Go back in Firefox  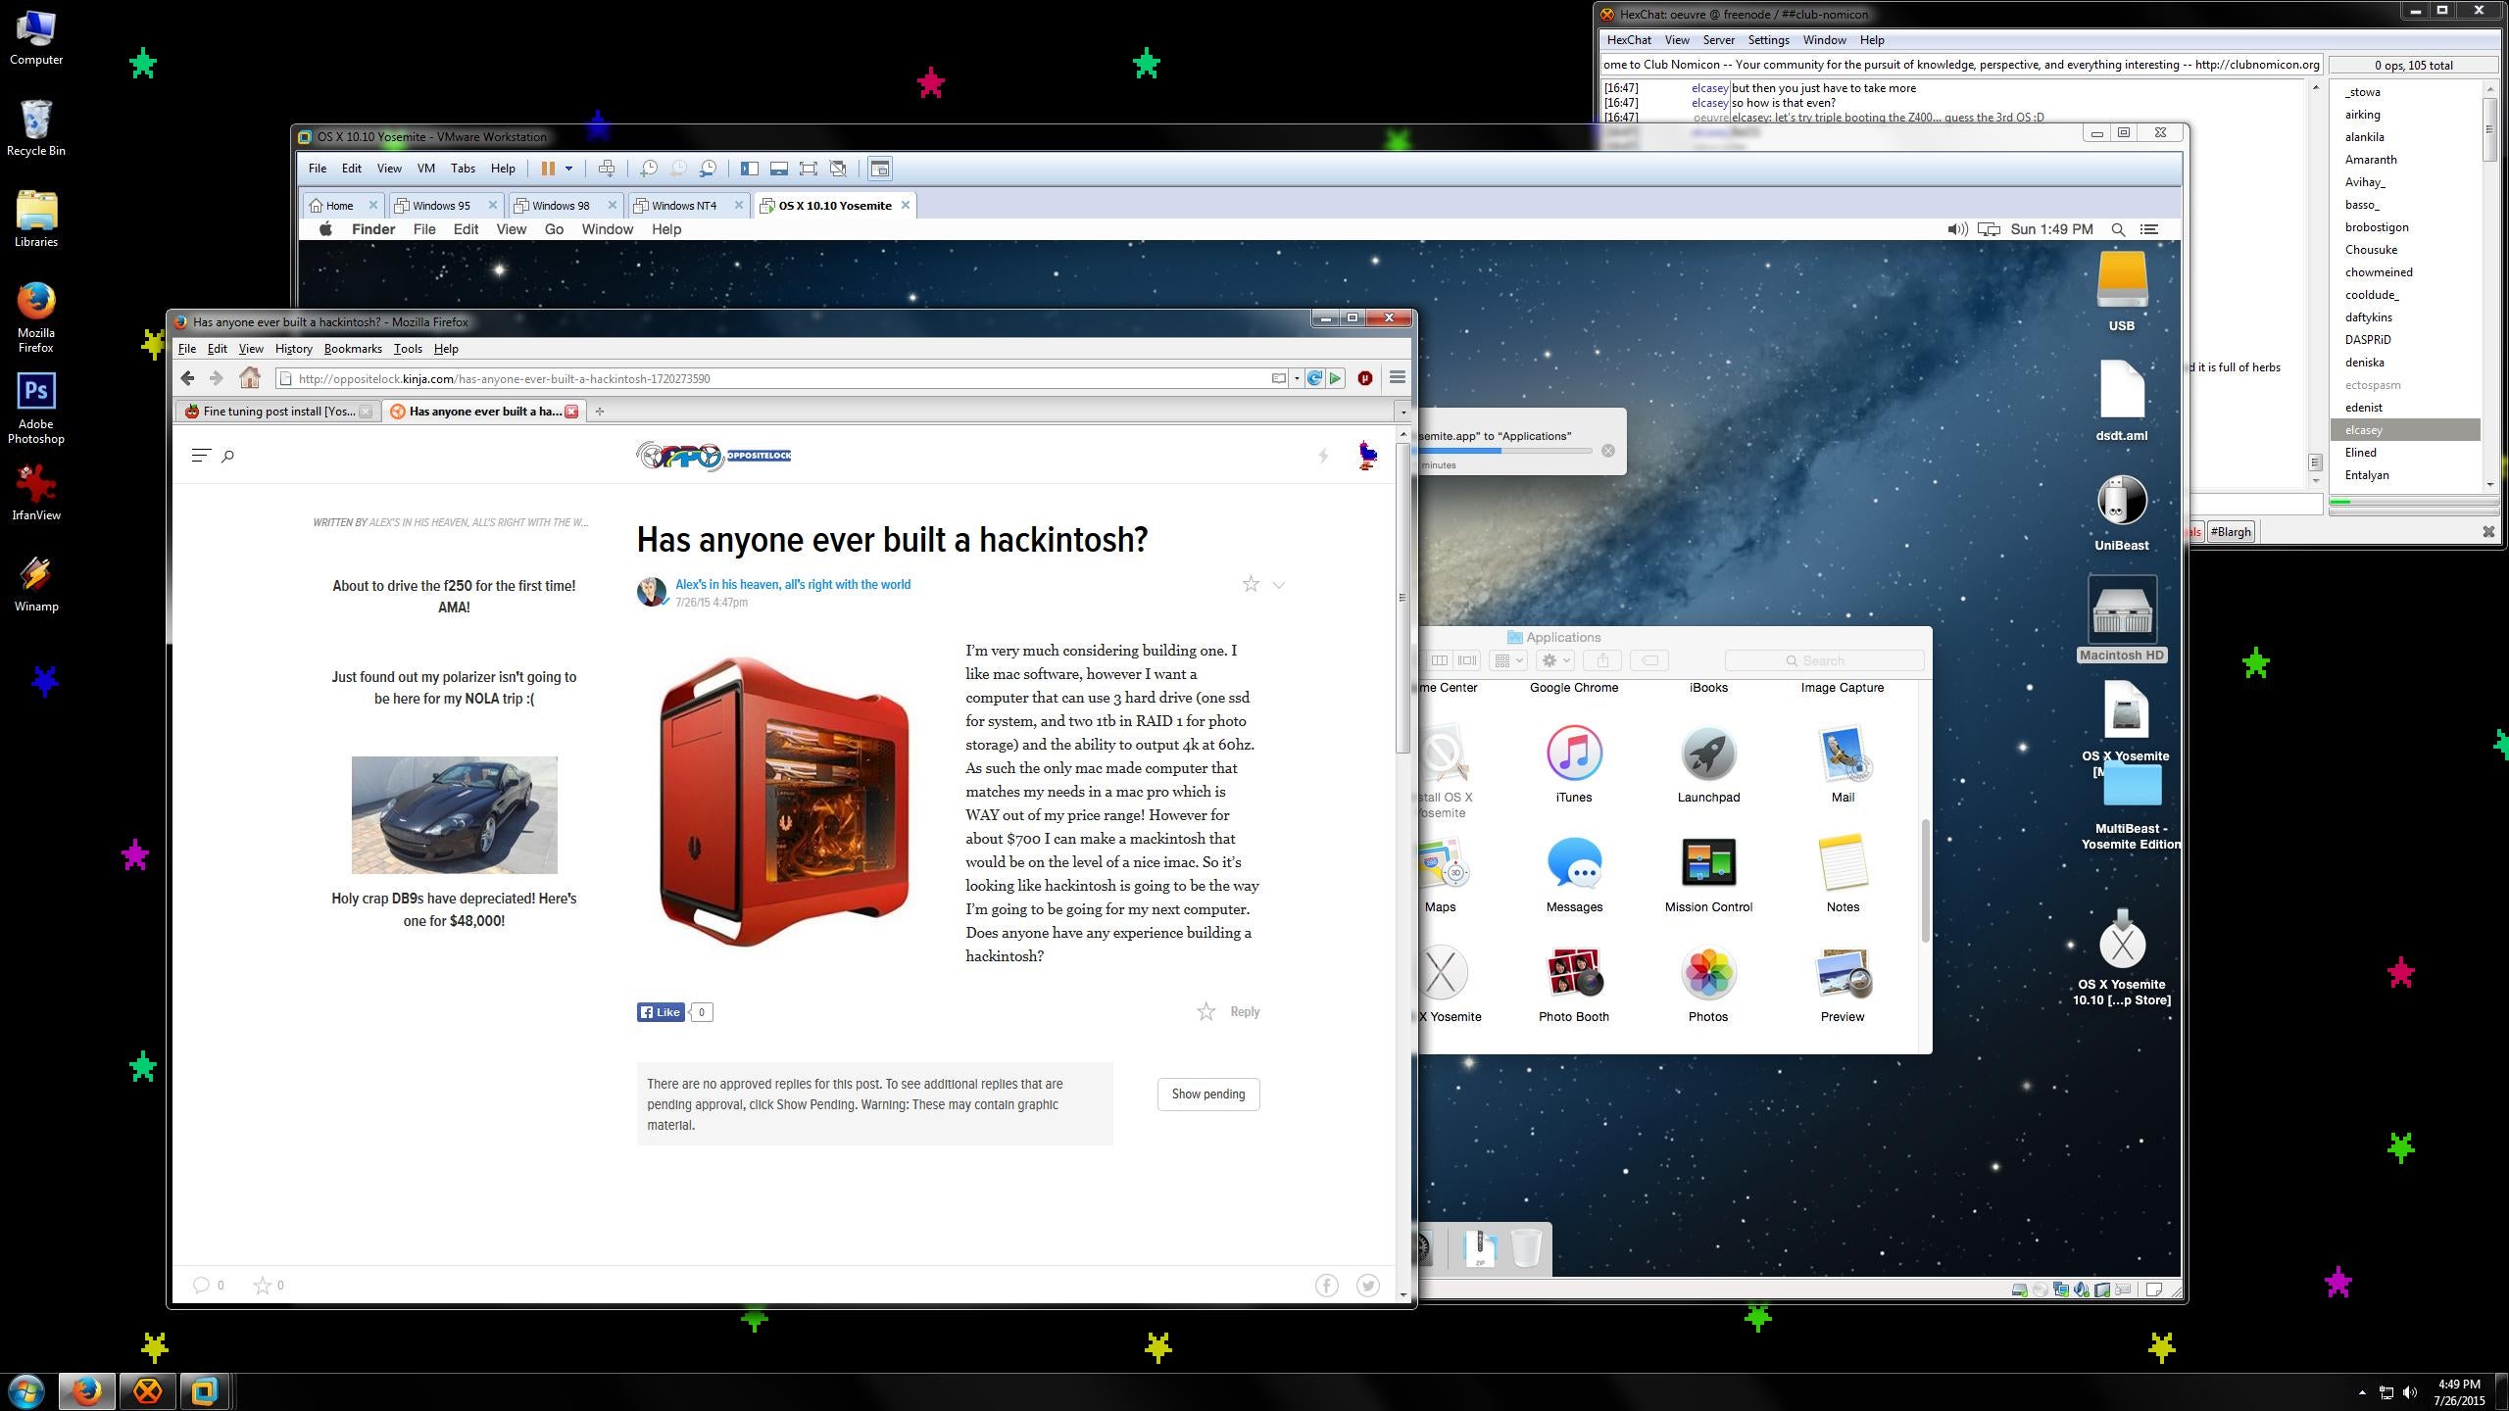click(x=187, y=378)
